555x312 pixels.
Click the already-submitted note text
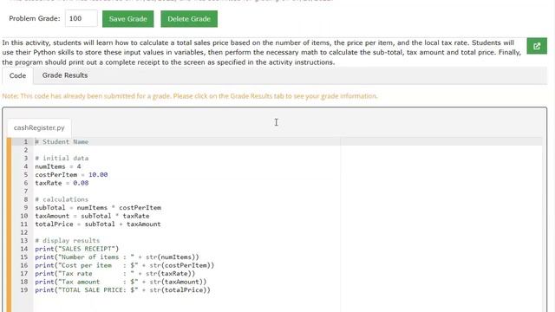tap(190, 96)
